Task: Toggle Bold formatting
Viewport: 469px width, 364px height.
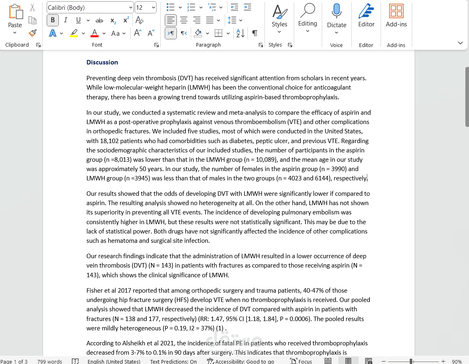Action: click(x=53, y=20)
